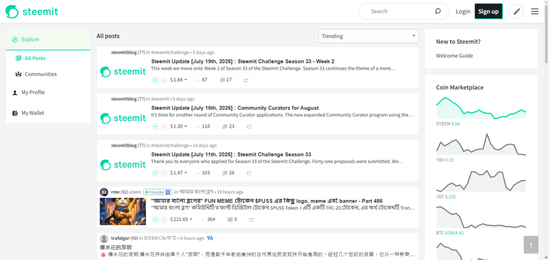This screenshot has width=549, height=260.
Task: Click the back-to-top arrow button
Action: pyautogui.click(x=531, y=244)
